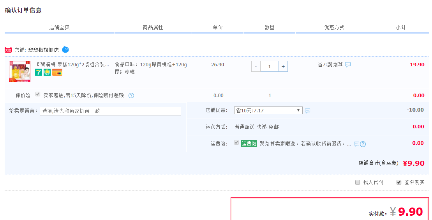The image size is (432, 220).
Task: Click 省7:聚划算 discount text
Action: tap(330, 65)
